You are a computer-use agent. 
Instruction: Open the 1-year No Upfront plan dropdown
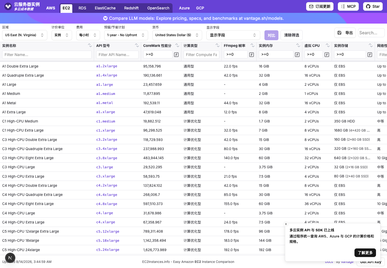pyautogui.click(x=126, y=35)
